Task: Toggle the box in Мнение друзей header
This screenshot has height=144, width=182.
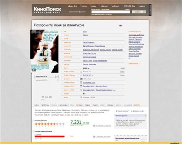Action: pos(145,116)
